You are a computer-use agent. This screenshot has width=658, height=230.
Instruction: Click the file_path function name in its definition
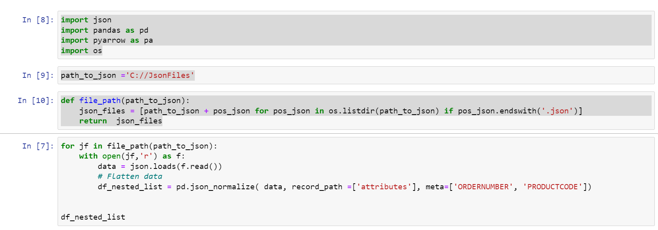pos(100,101)
